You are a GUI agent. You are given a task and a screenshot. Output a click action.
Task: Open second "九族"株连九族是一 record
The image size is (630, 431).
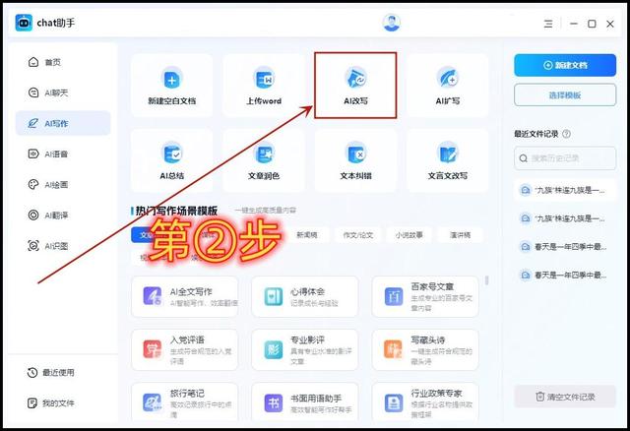tap(565, 218)
